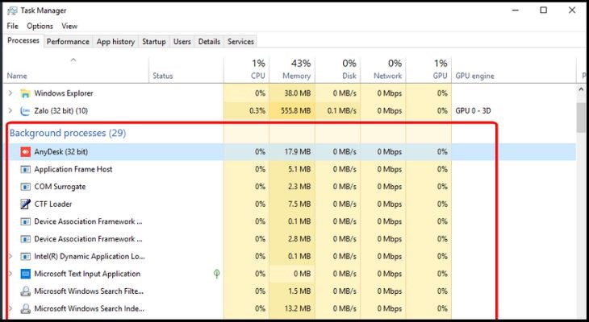Switch to the Services tab
The image size is (589, 322).
coord(240,42)
